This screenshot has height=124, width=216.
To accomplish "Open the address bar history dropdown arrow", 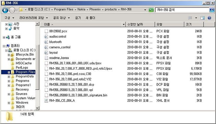I will coord(145,10).
